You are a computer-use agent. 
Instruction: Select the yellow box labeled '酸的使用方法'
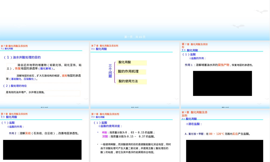(132, 82)
